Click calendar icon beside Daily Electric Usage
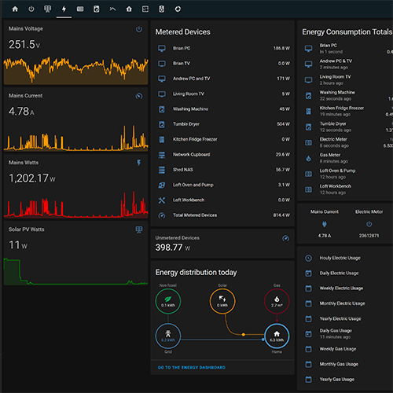This screenshot has height=393, width=393. coord(309,274)
